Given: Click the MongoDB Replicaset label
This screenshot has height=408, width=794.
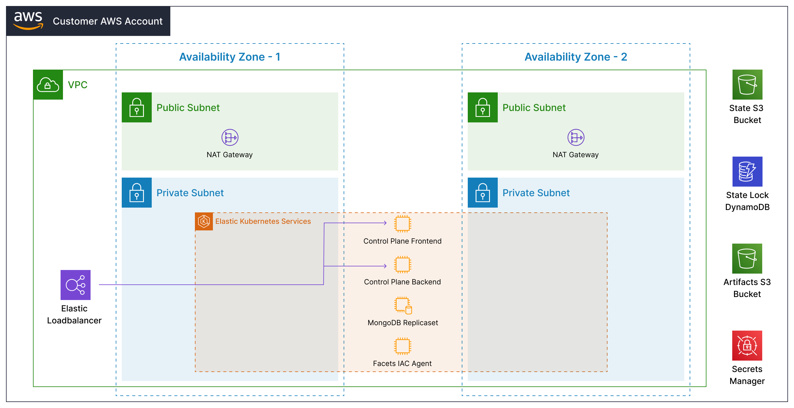Looking at the screenshot, I should (403, 323).
